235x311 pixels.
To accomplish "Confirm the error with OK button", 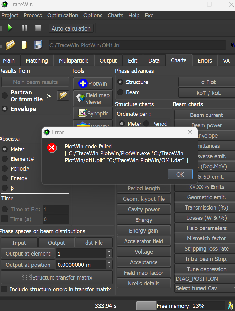I will coord(180,174).
